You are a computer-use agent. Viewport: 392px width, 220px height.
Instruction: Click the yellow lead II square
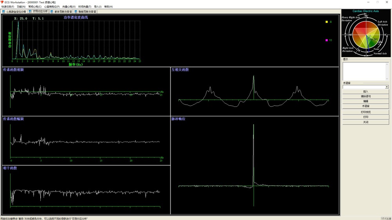point(327,22)
